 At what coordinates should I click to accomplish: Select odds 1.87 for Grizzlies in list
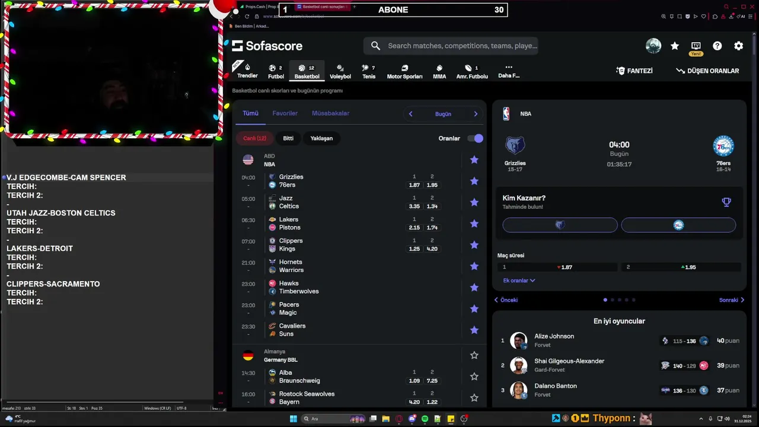[x=414, y=185]
